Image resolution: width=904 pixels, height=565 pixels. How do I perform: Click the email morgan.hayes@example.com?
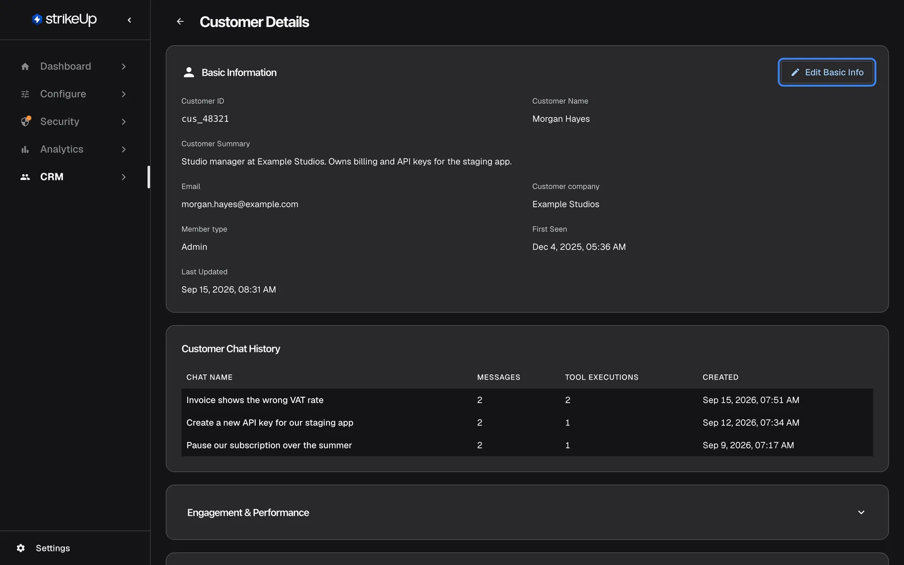click(x=240, y=204)
